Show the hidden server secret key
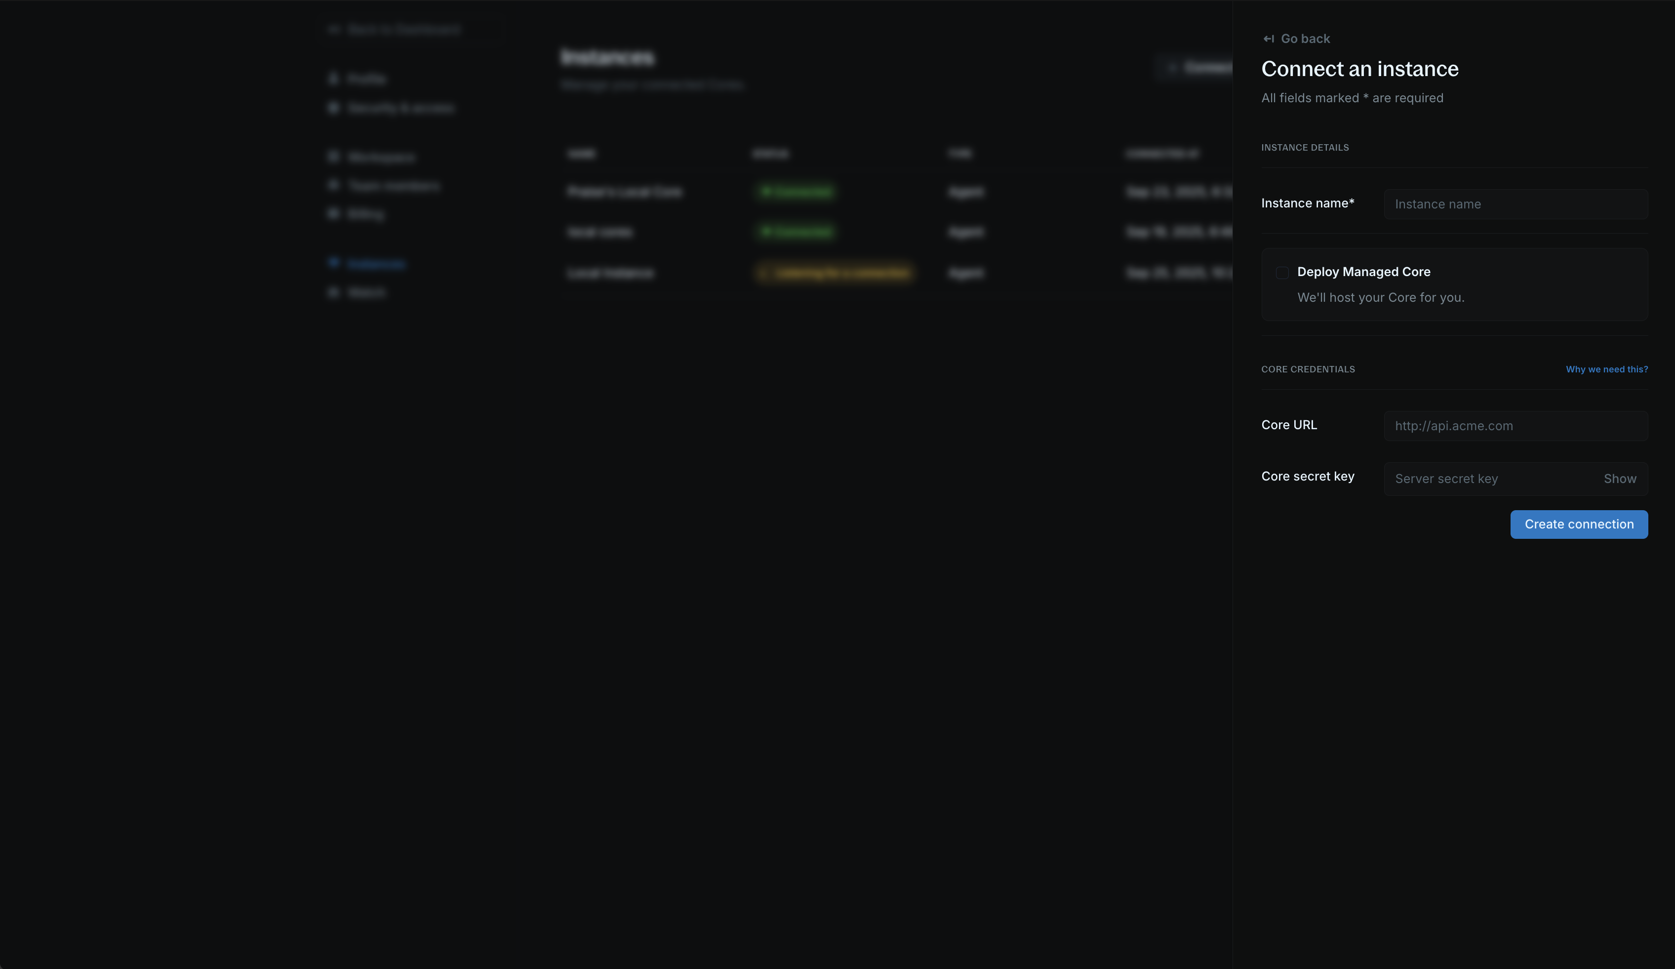 [1620, 479]
